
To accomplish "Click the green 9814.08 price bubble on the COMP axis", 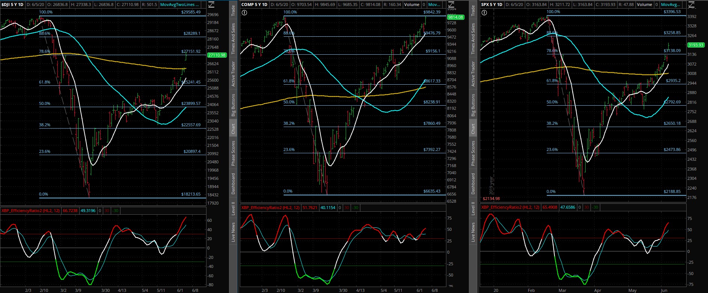I will [455, 17].
